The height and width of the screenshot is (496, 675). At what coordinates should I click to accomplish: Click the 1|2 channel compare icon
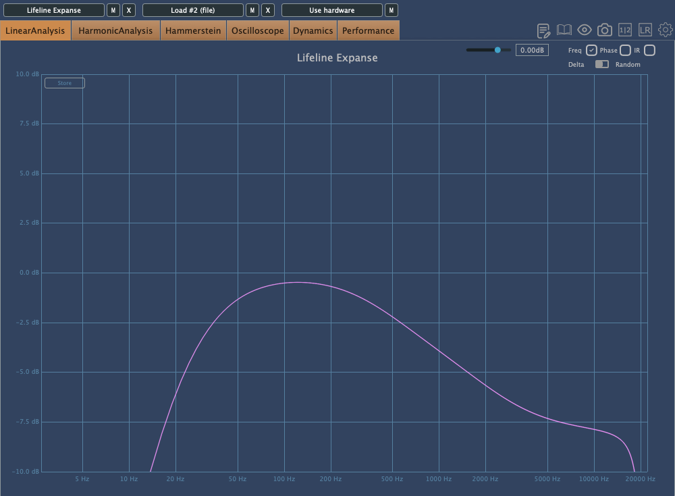click(x=625, y=30)
